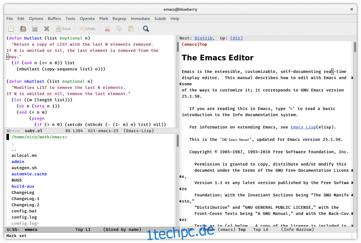This screenshot has width=361, height=243.
Task: Click the 'defun nbutlast' line in the code
Action: click(49, 81)
